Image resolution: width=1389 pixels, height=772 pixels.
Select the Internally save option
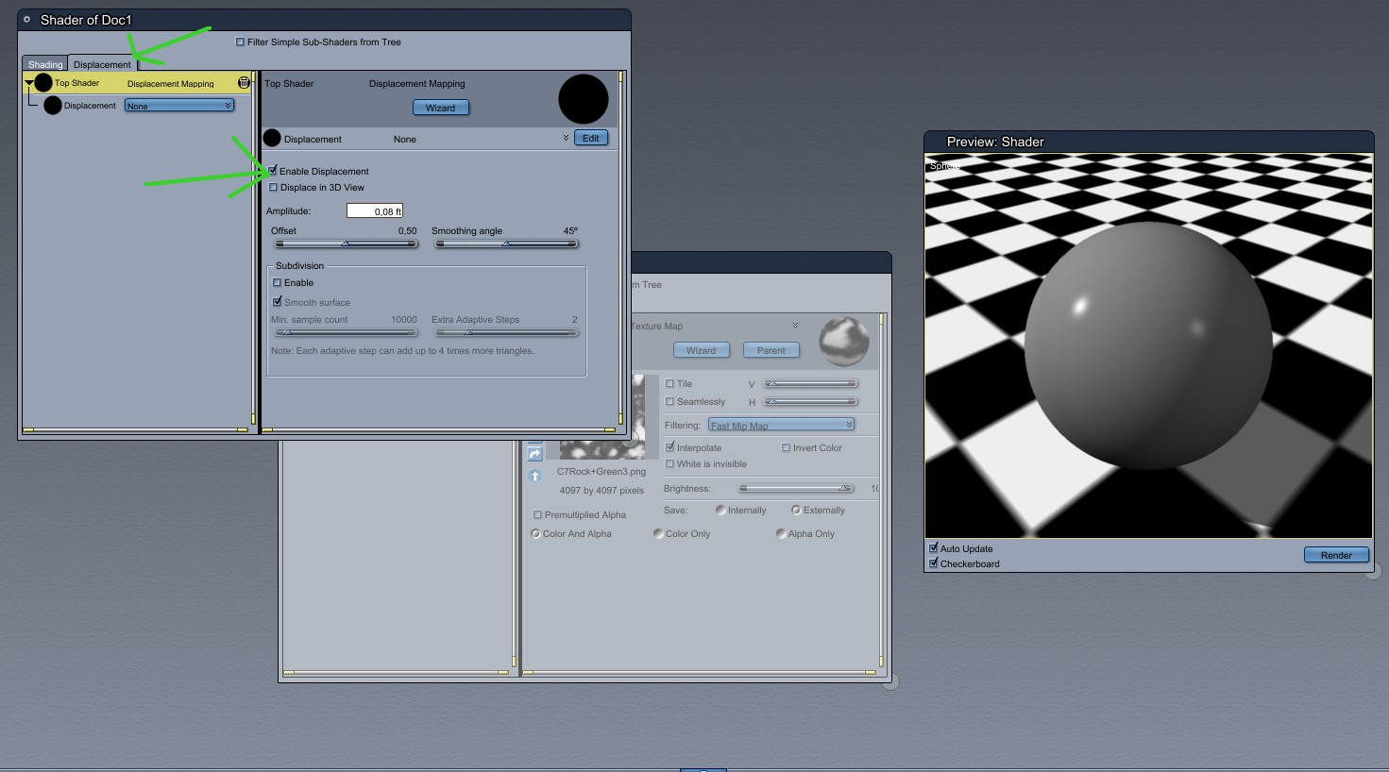[x=720, y=511]
